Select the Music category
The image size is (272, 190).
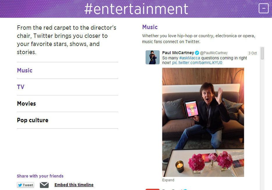tap(25, 70)
